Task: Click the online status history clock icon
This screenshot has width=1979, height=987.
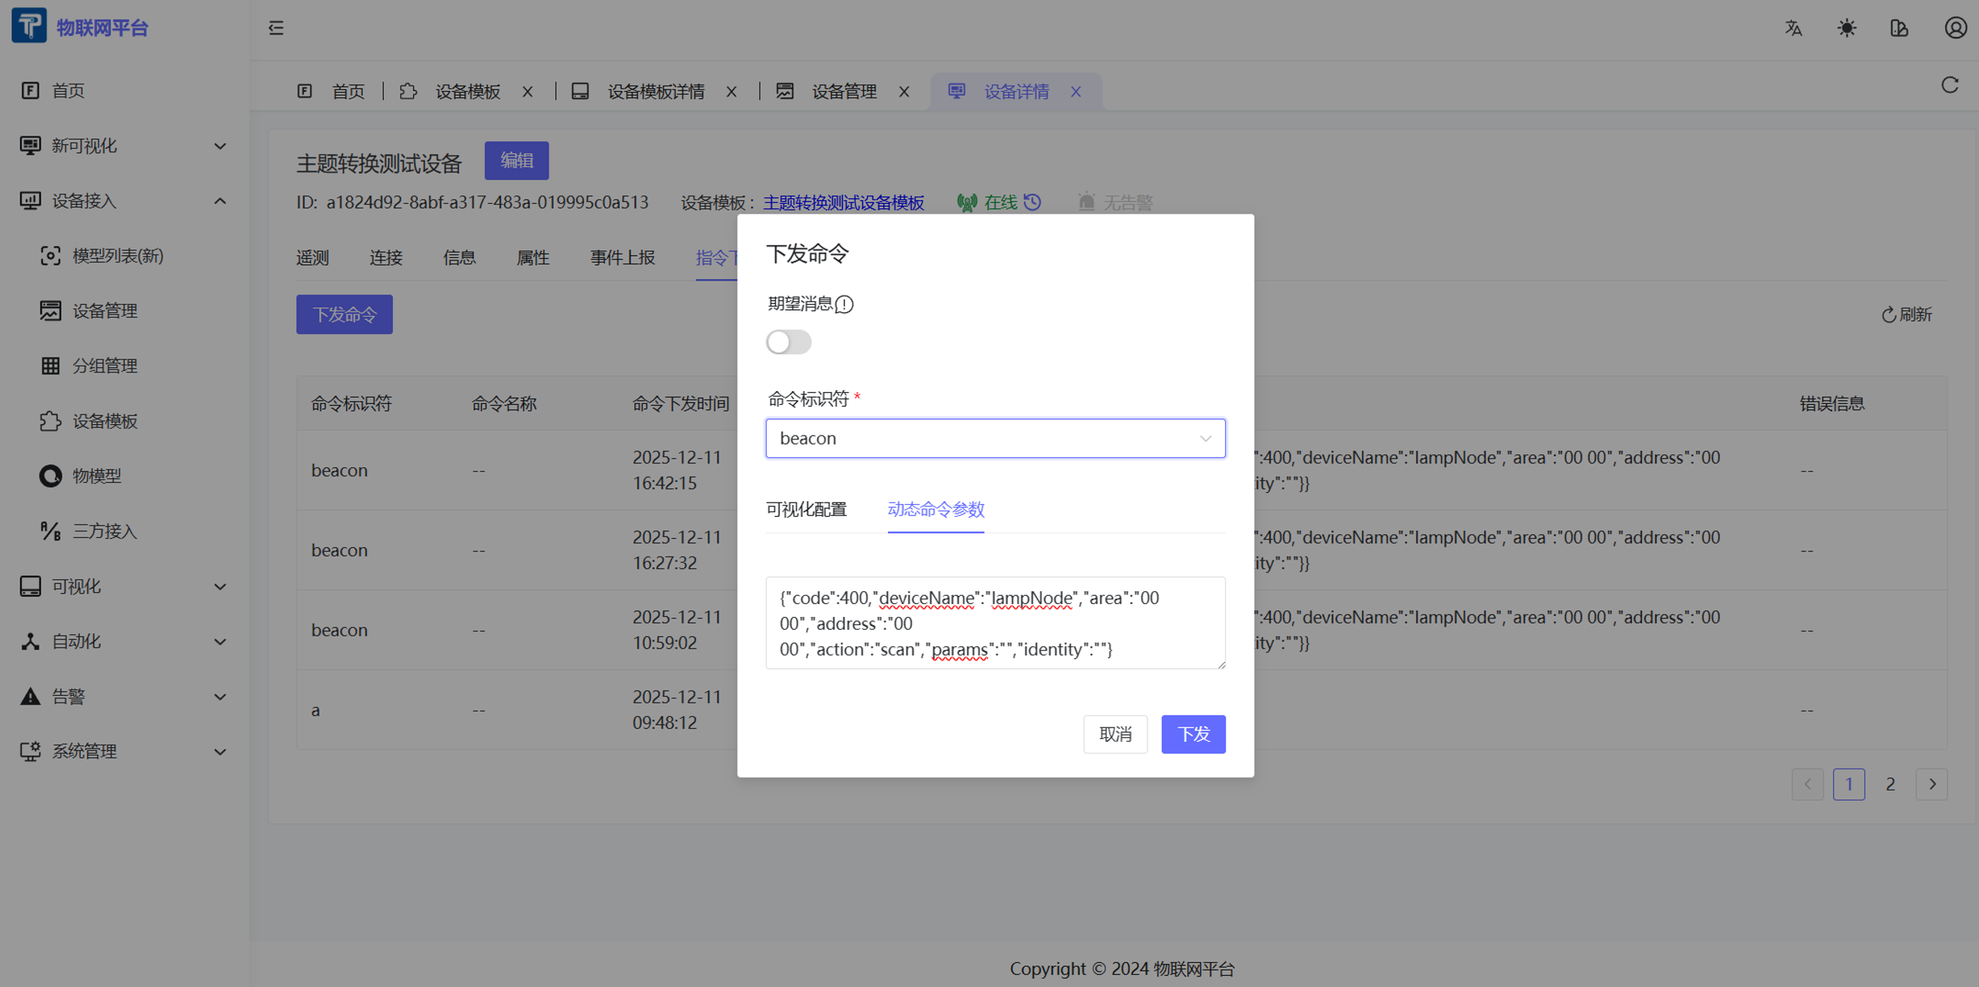Action: click(x=1032, y=202)
